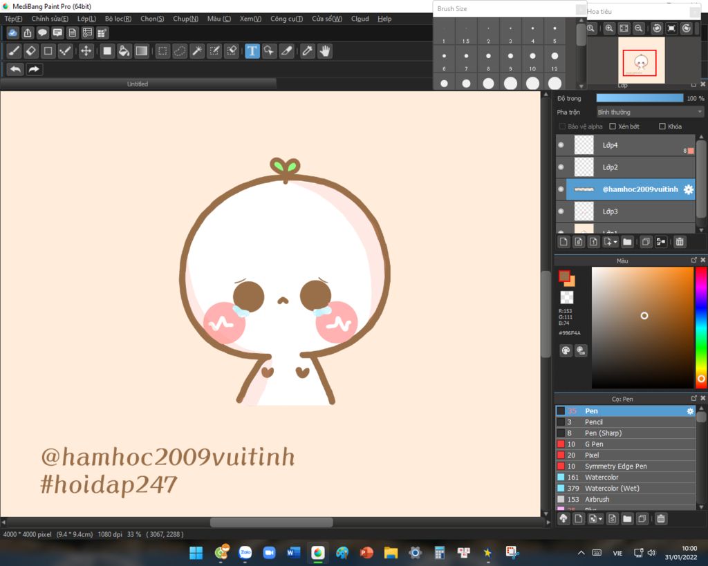Screen dimensions: 708x566
Task: Open the Chỉnh sửa menu
Action: (x=50, y=19)
